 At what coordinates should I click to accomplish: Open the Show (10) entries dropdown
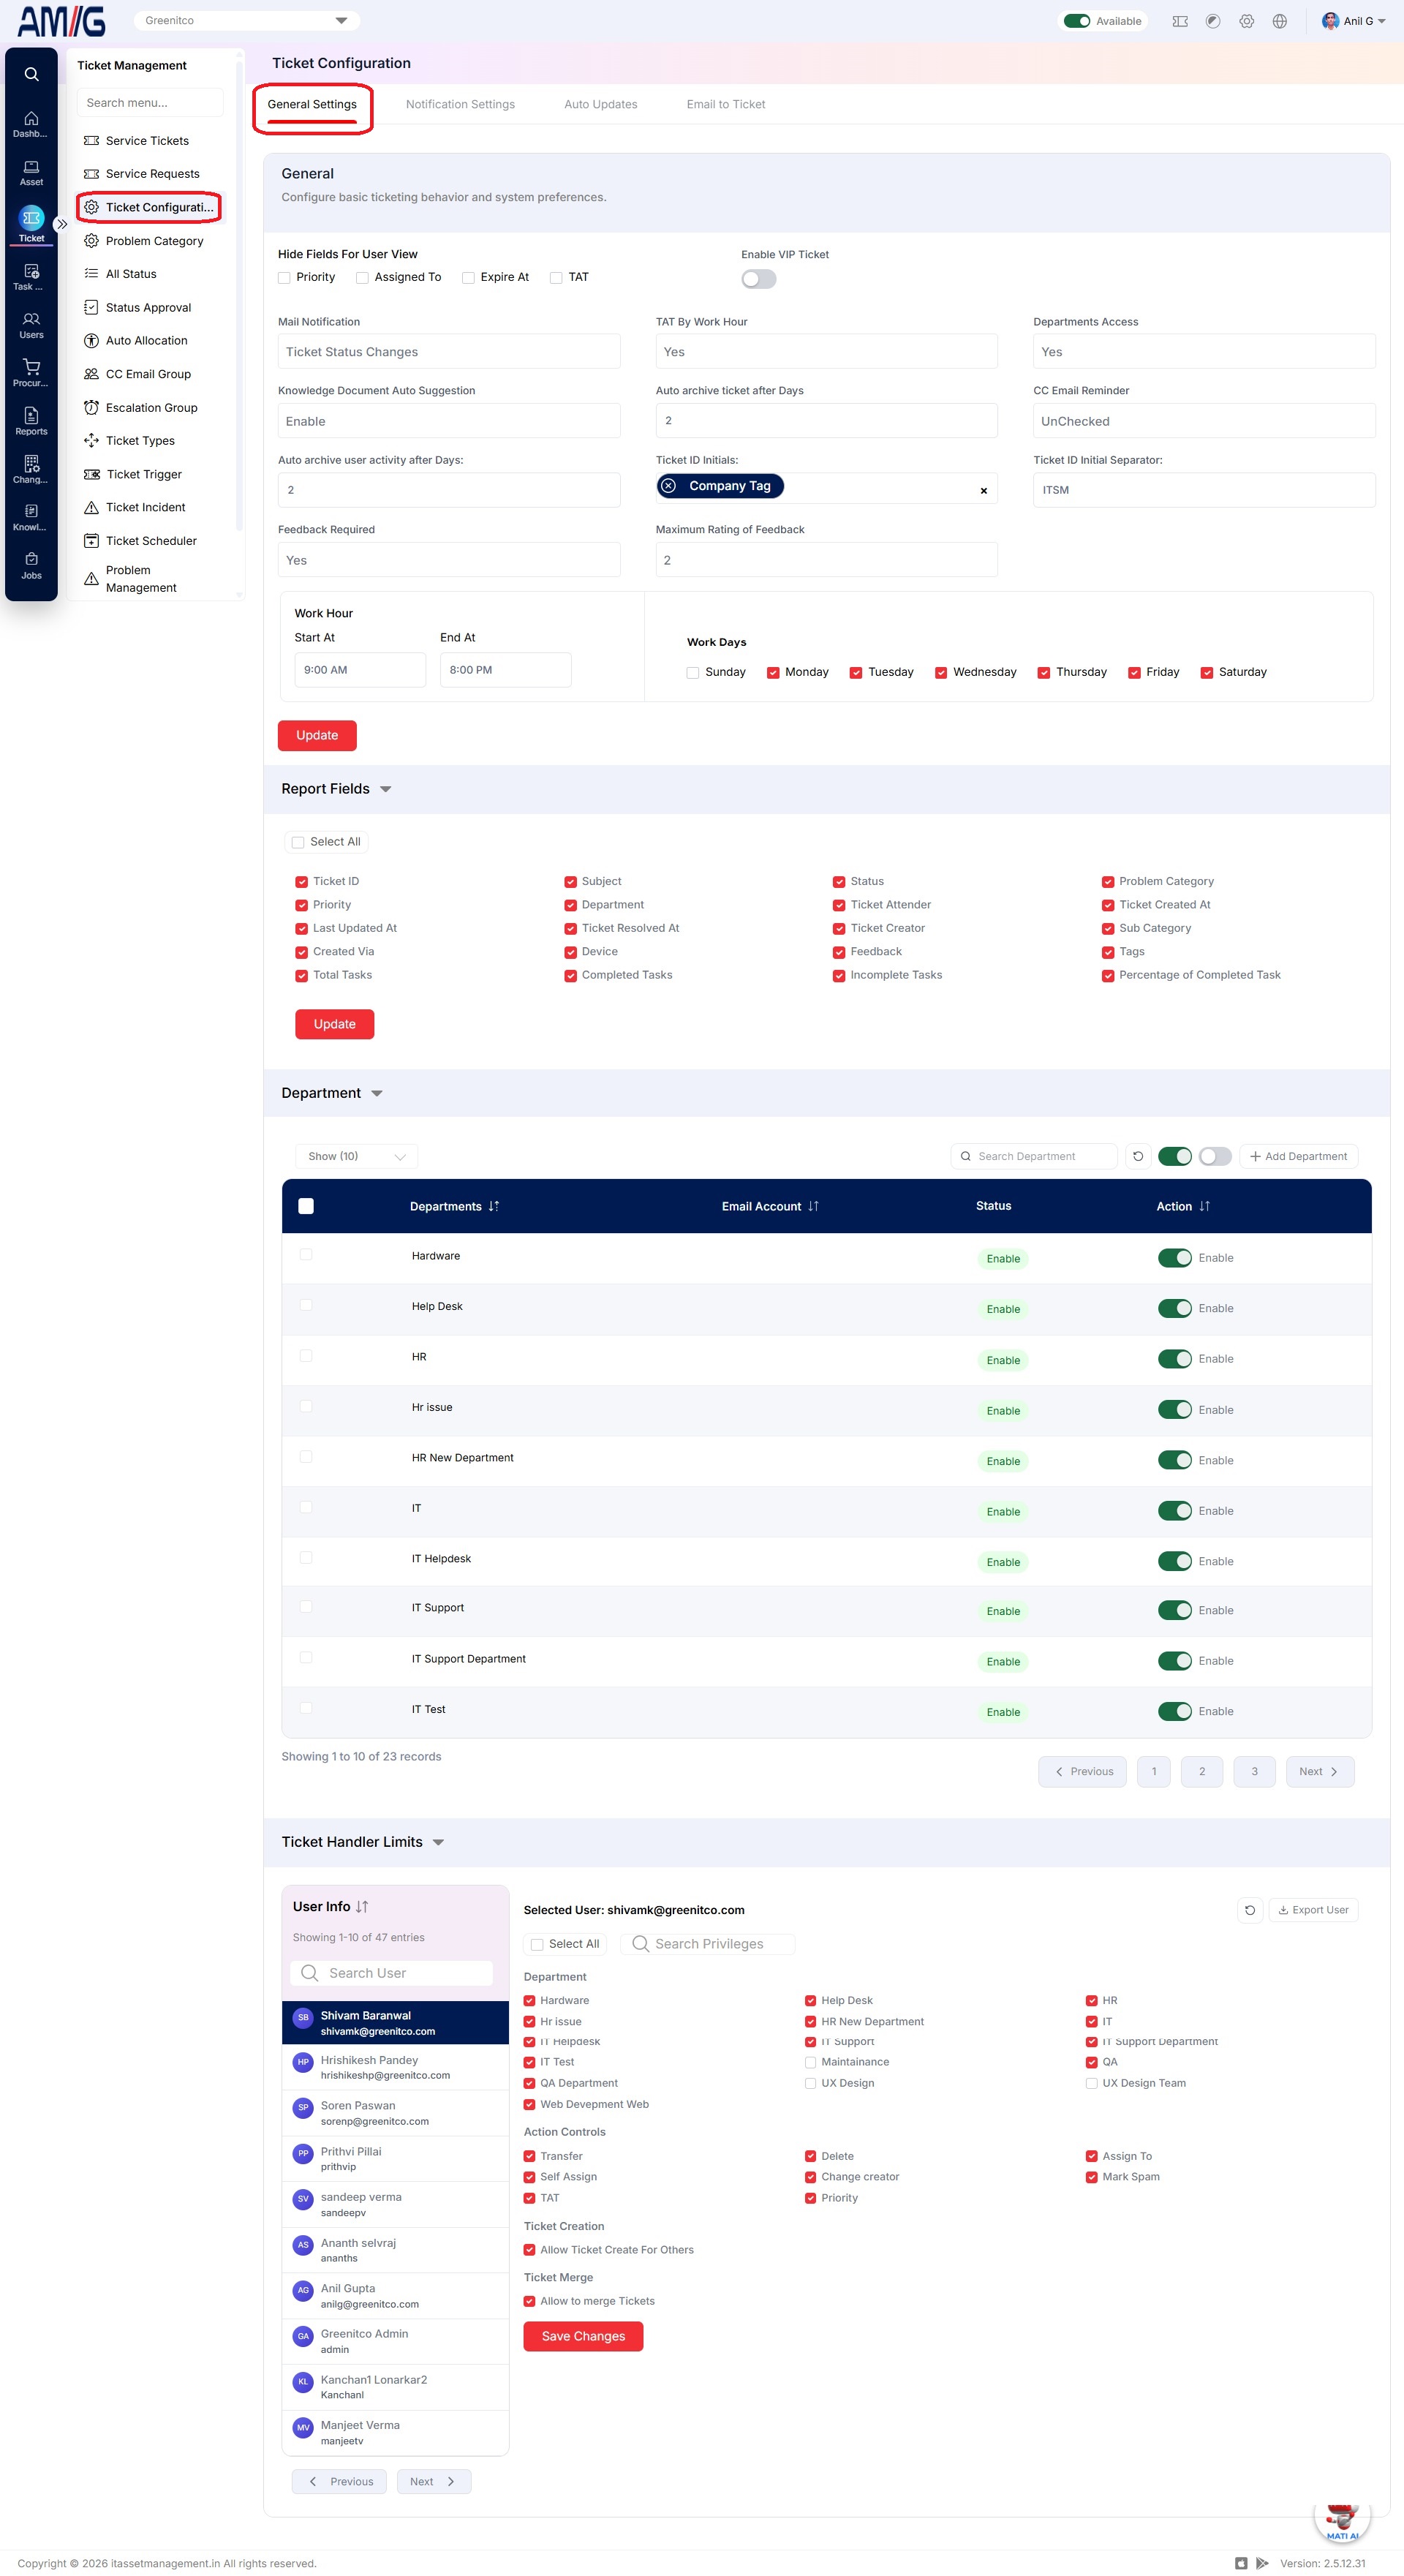click(x=356, y=1156)
